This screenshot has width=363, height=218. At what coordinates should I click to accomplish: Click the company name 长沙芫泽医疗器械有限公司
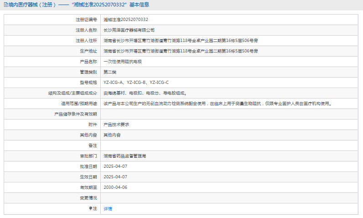129,30
